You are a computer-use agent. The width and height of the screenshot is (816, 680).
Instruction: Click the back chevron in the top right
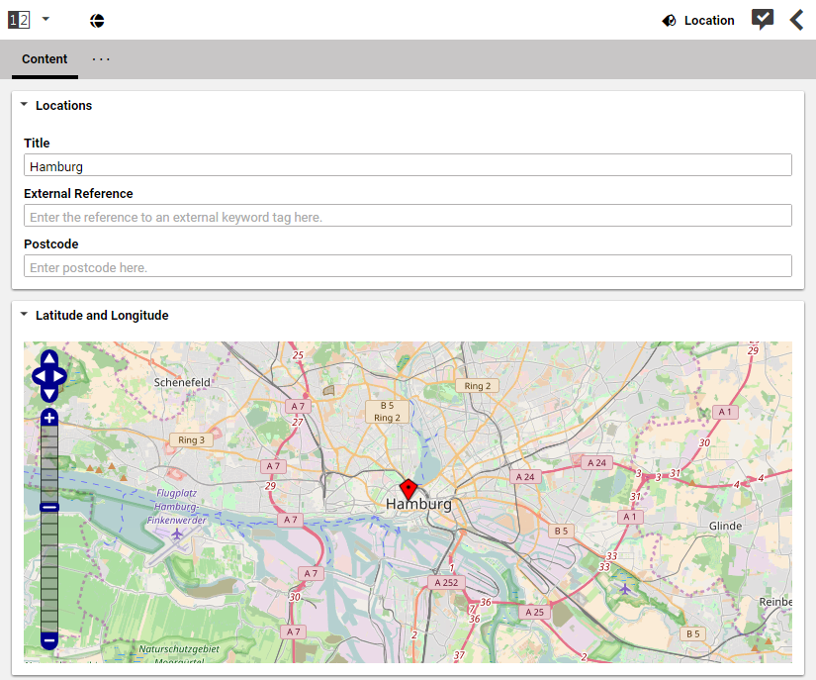pyautogui.click(x=797, y=19)
